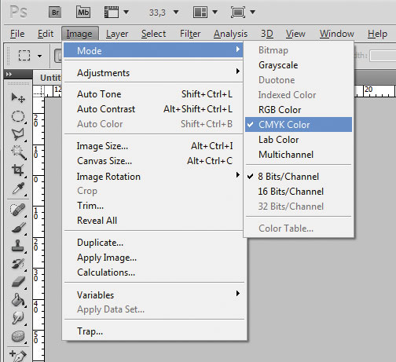The height and width of the screenshot is (362, 396).
Task: Open the zoom level 33,3 dropdown
Action: (176, 12)
